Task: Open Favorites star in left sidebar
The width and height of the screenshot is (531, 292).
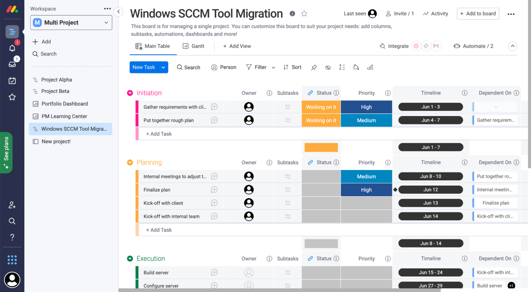Action: click(12, 97)
